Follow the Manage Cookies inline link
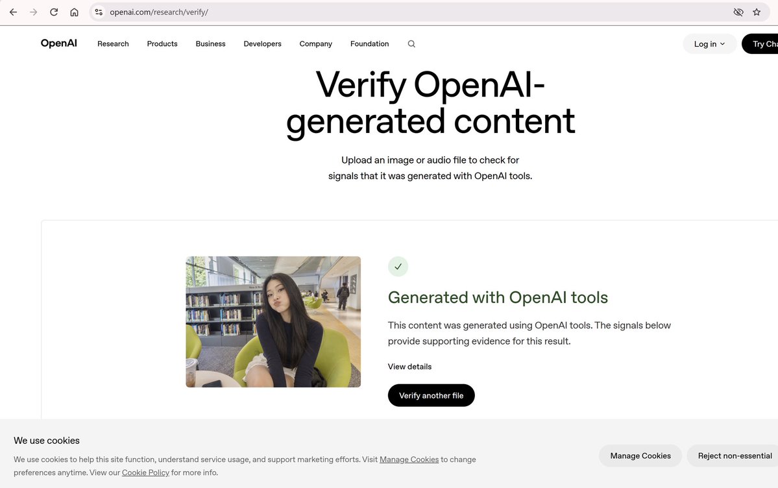Screen dimensions: 778x488 [x=409, y=459]
